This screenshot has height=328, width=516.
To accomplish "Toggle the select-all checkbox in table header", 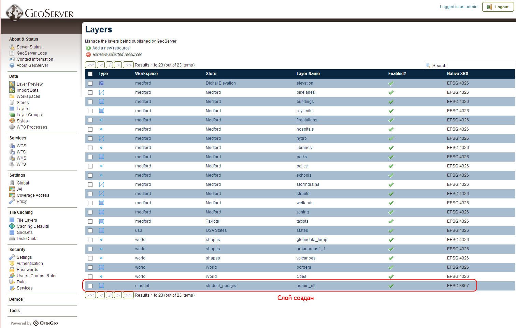I will [90, 74].
